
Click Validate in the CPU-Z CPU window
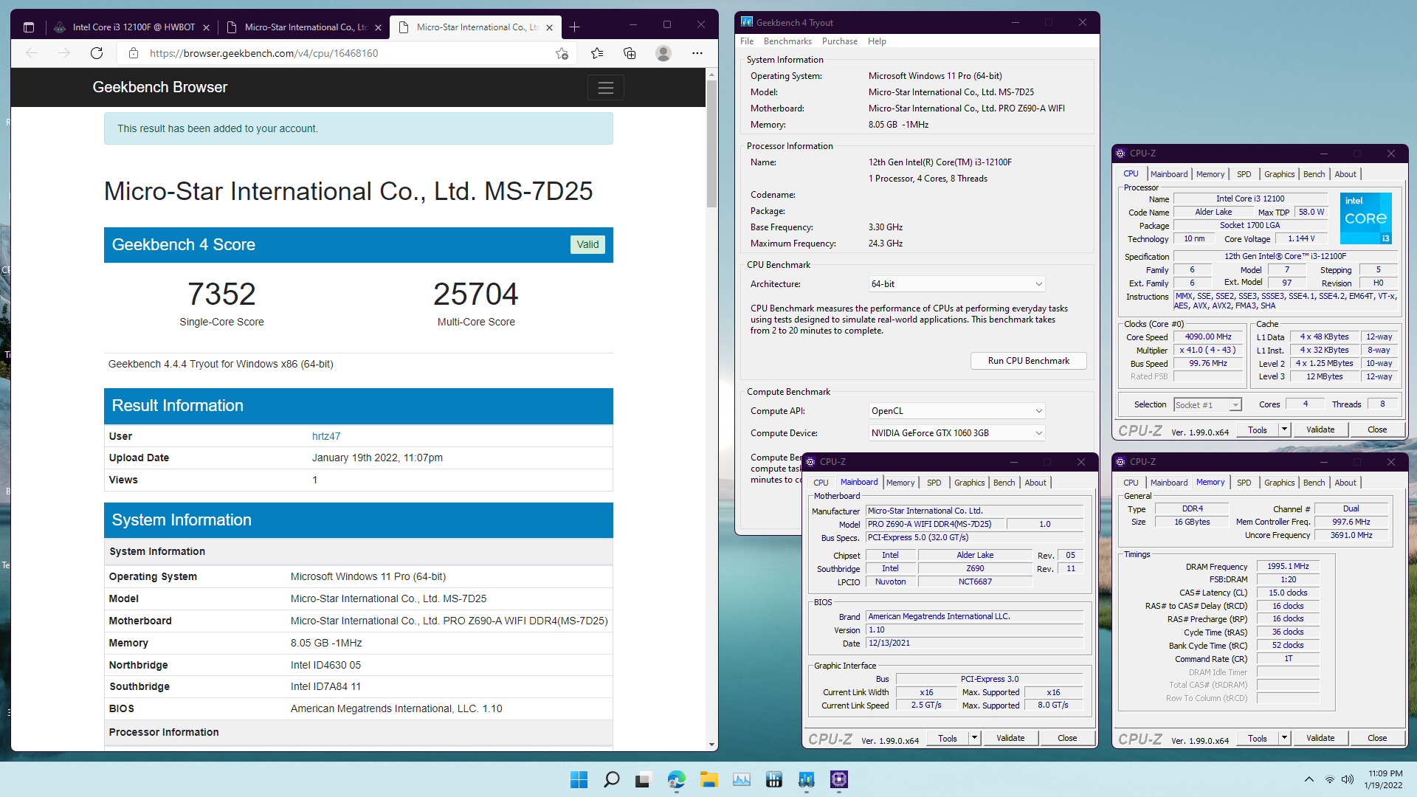click(1320, 429)
